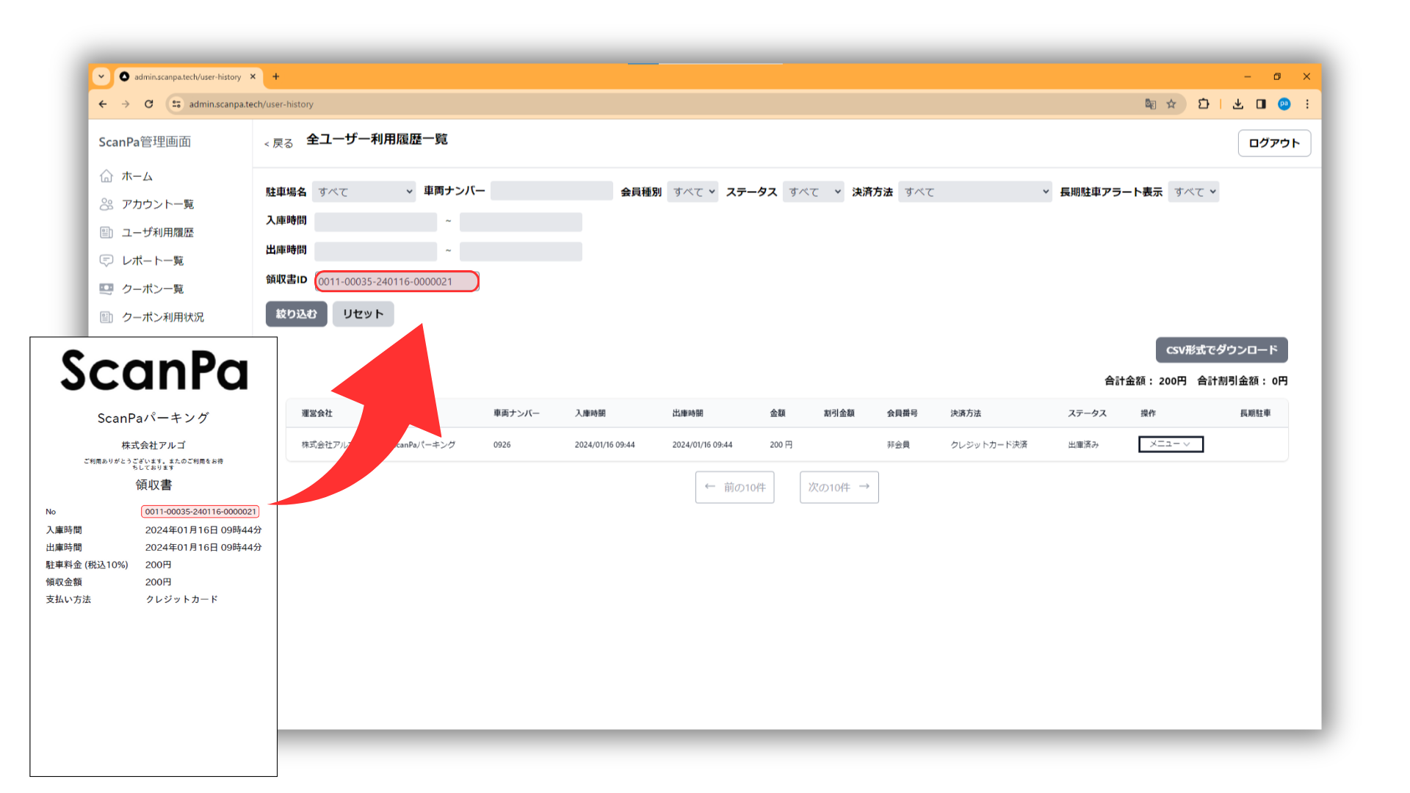1410x793 pixels.
Task: Open ユーザ利用履歴 in sidebar
Action: (157, 233)
